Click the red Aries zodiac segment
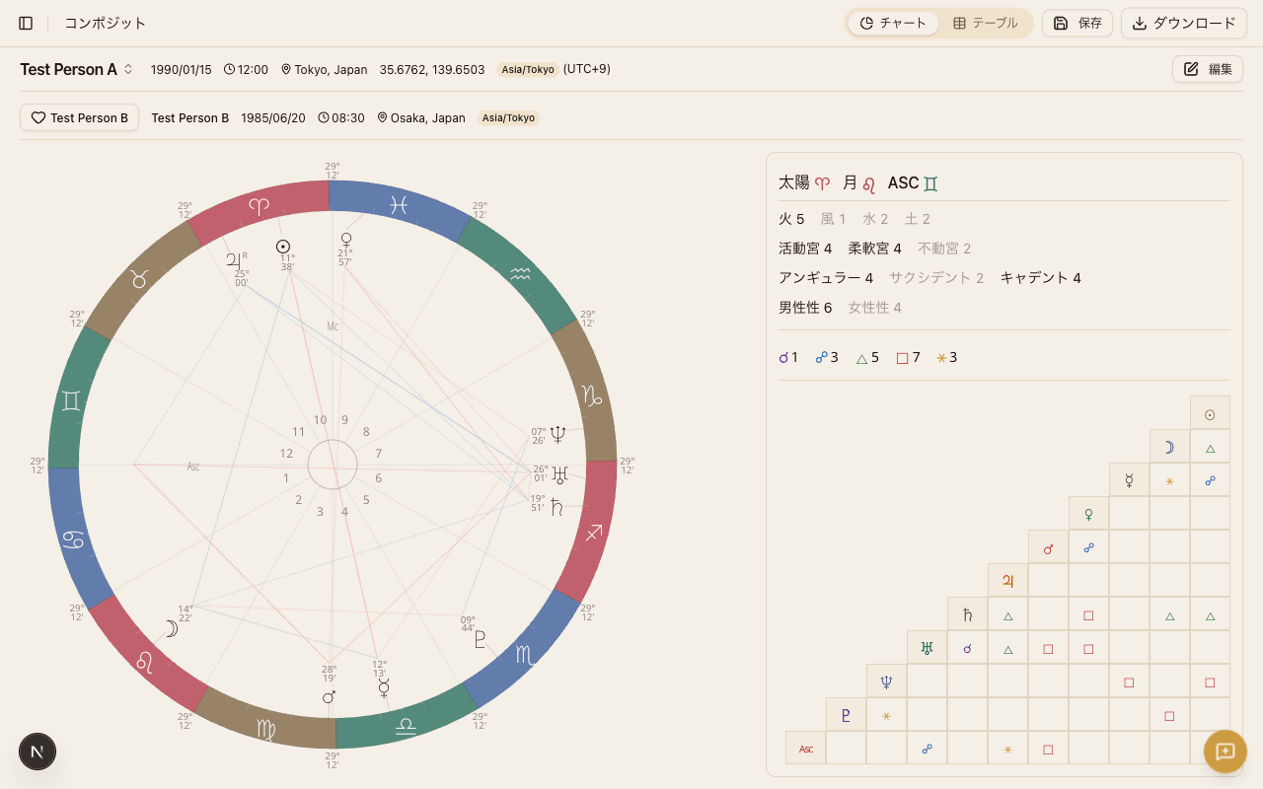1263x789 pixels. click(259, 207)
